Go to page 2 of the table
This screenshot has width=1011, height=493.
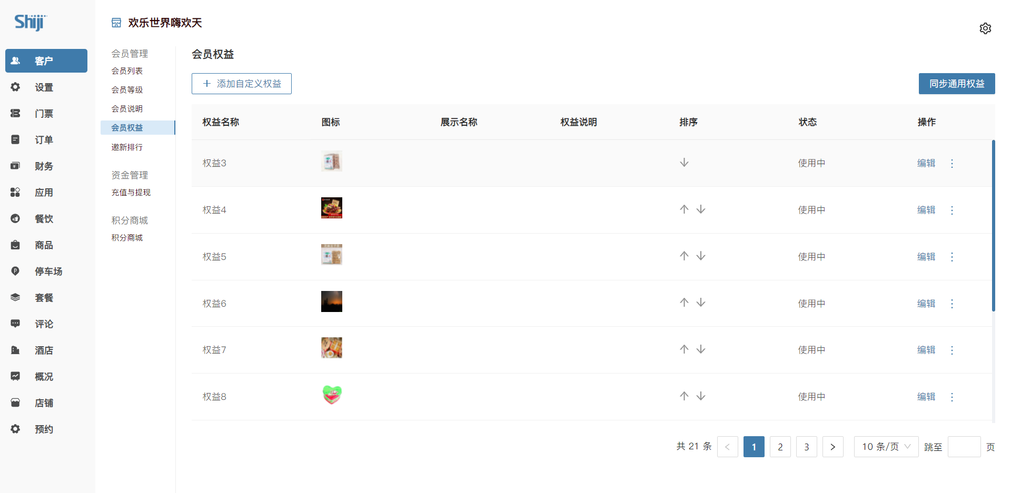tap(780, 447)
